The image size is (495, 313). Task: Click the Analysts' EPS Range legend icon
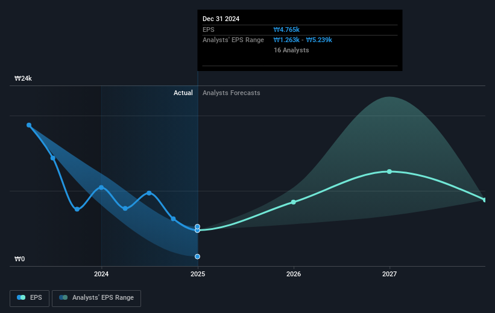[x=63, y=297]
